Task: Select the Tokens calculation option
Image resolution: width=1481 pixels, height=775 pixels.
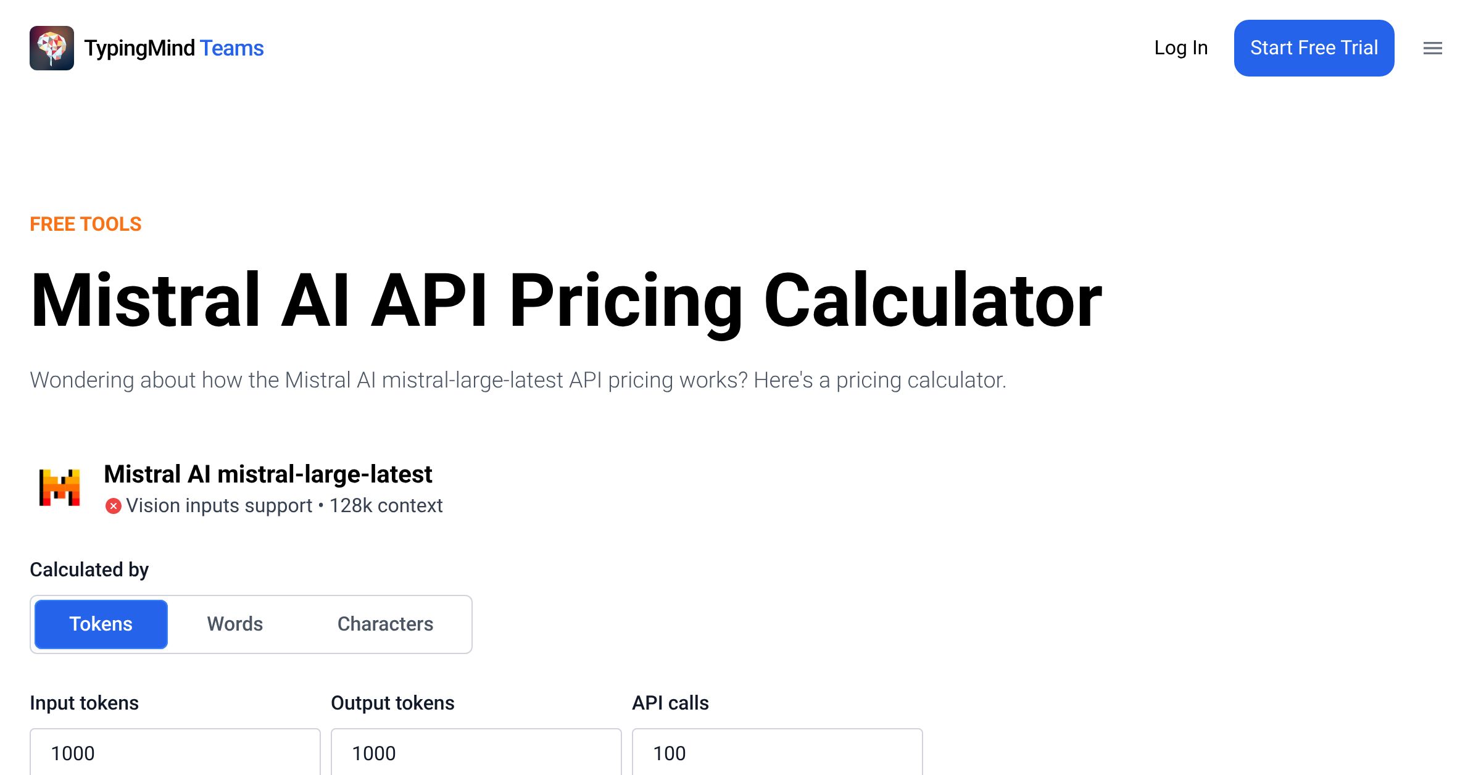Action: point(101,624)
